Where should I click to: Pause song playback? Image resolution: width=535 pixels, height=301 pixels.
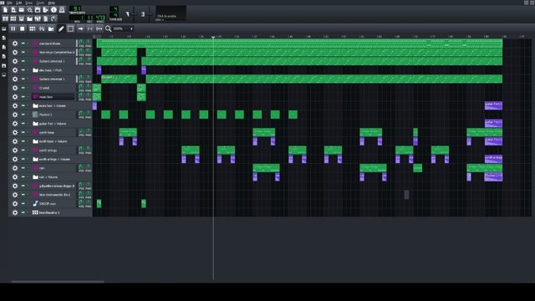click(13, 28)
